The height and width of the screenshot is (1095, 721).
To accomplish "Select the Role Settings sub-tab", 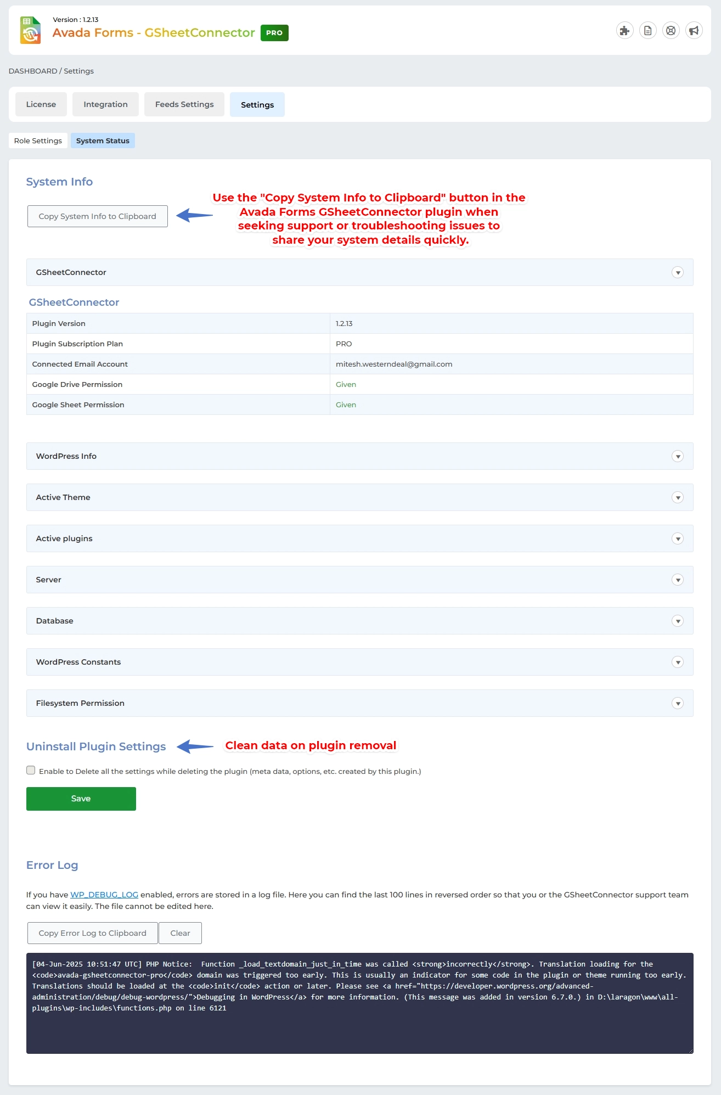I will (x=38, y=141).
